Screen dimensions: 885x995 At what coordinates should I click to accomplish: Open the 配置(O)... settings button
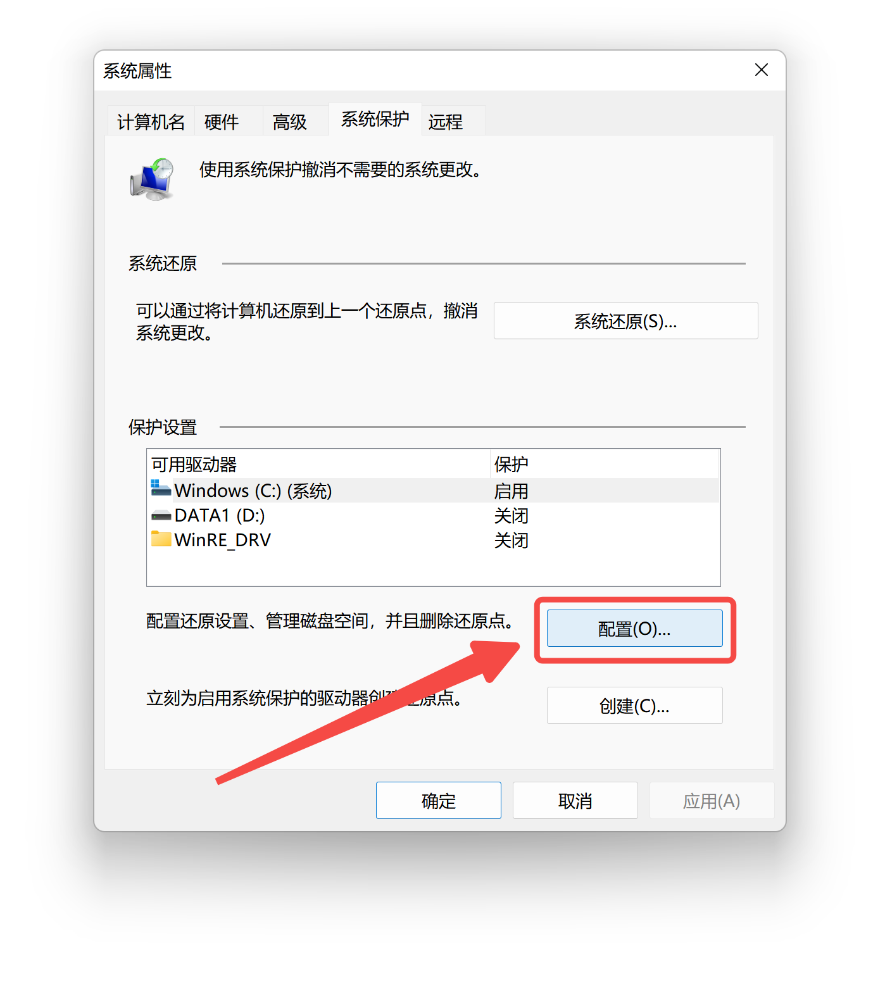(634, 629)
